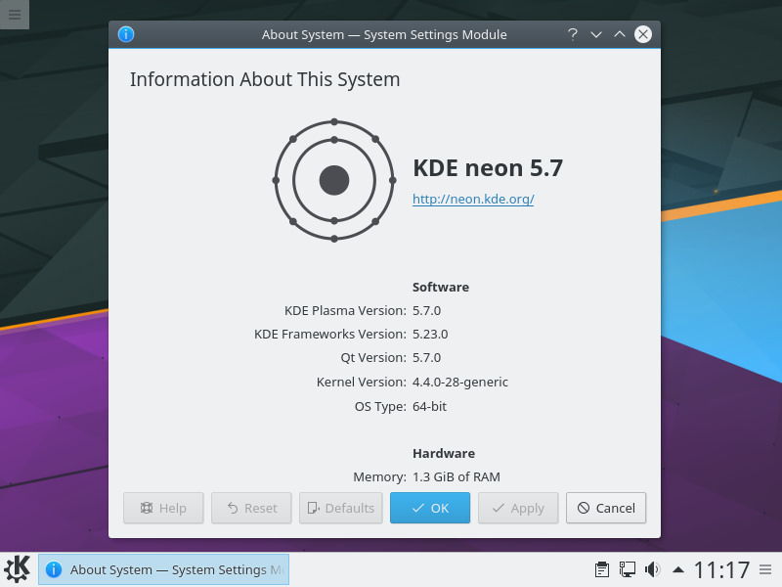Click the context help question mark

(x=573, y=34)
